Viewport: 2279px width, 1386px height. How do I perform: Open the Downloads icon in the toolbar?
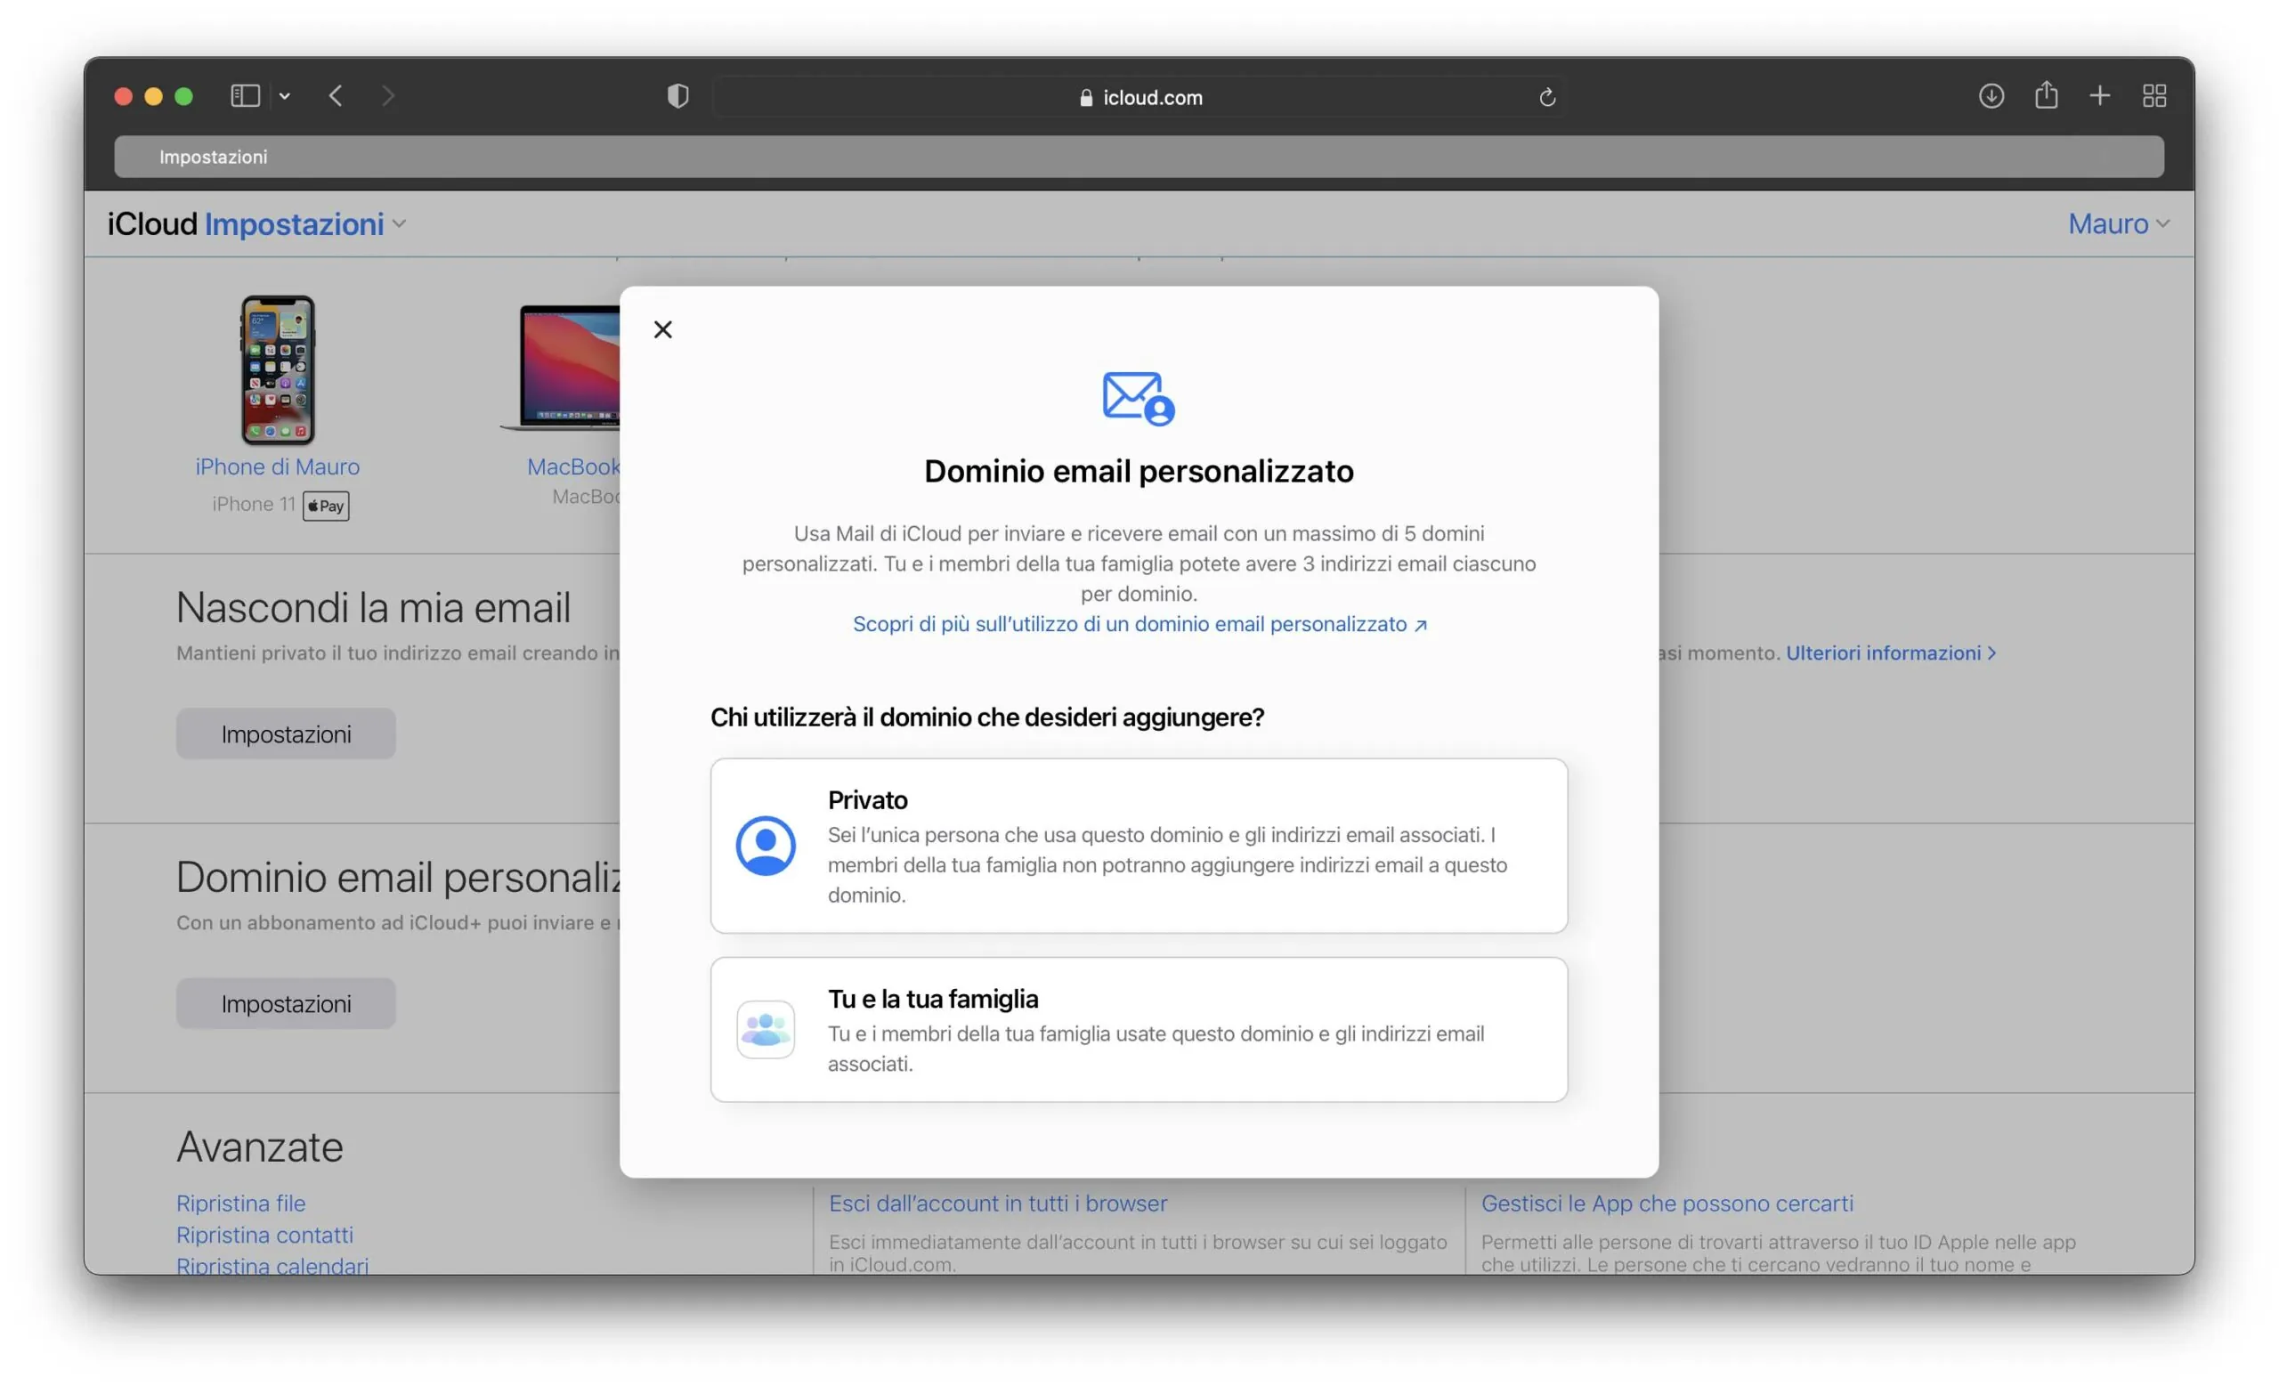click(1993, 95)
